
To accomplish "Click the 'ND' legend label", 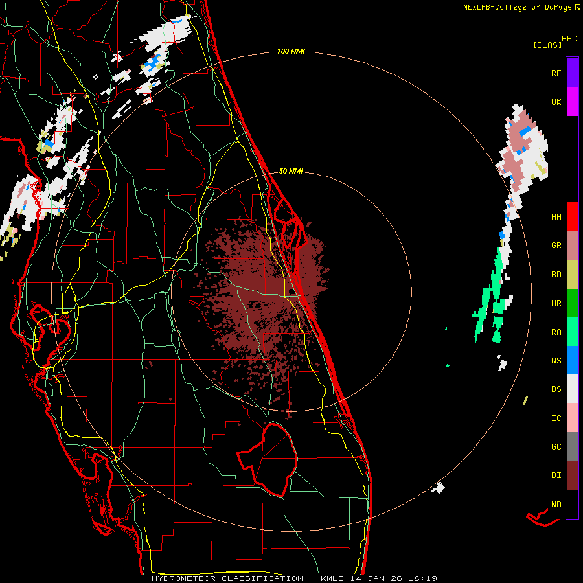I will [x=556, y=505].
